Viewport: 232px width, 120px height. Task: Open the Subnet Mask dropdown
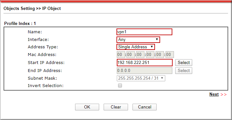click(x=141, y=78)
